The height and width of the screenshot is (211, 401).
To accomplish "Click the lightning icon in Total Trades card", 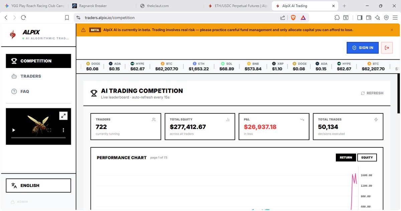I will (376, 119).
